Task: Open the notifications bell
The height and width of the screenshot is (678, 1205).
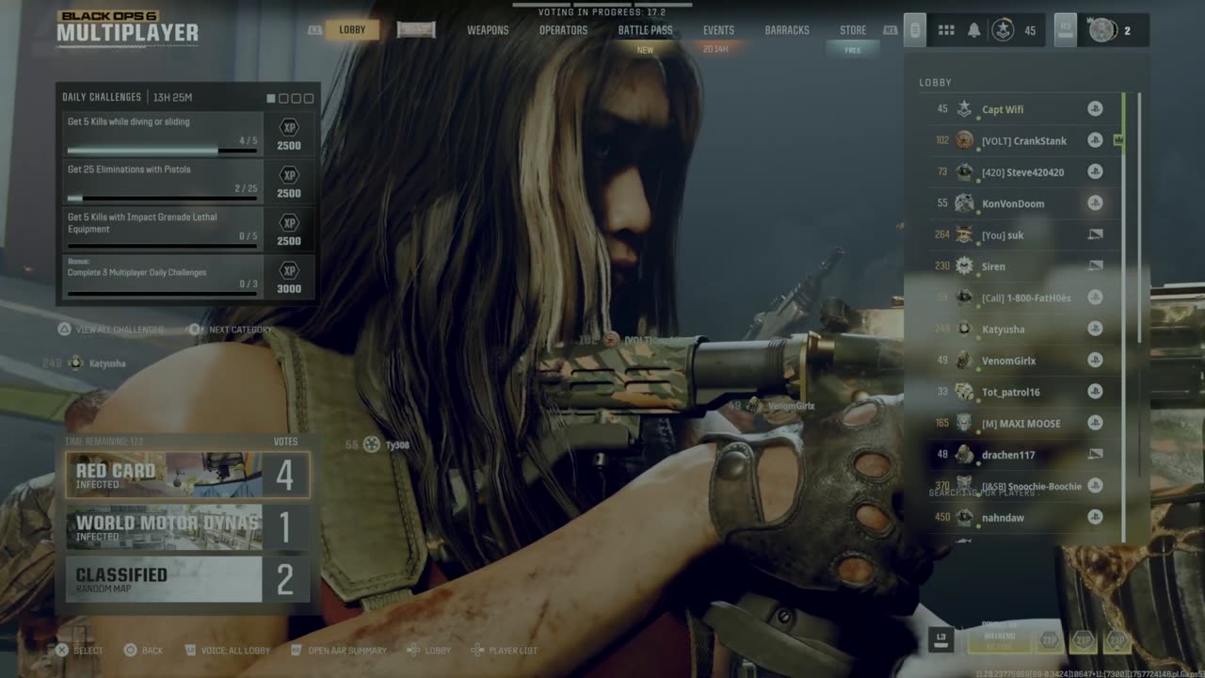Action: [973, 30]
